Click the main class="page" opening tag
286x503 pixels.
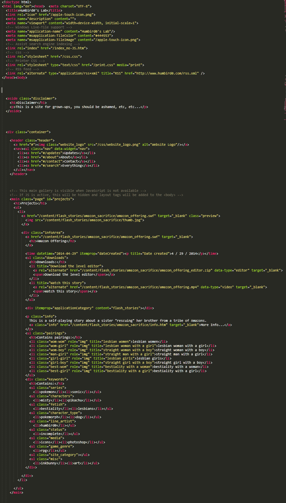[x=42, y=199]
